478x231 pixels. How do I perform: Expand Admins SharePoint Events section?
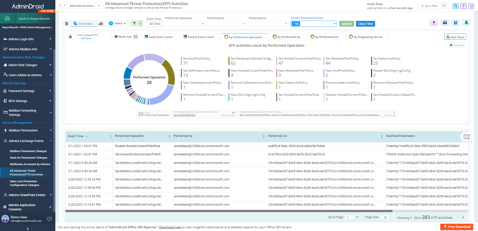click(x=51, y=195)
